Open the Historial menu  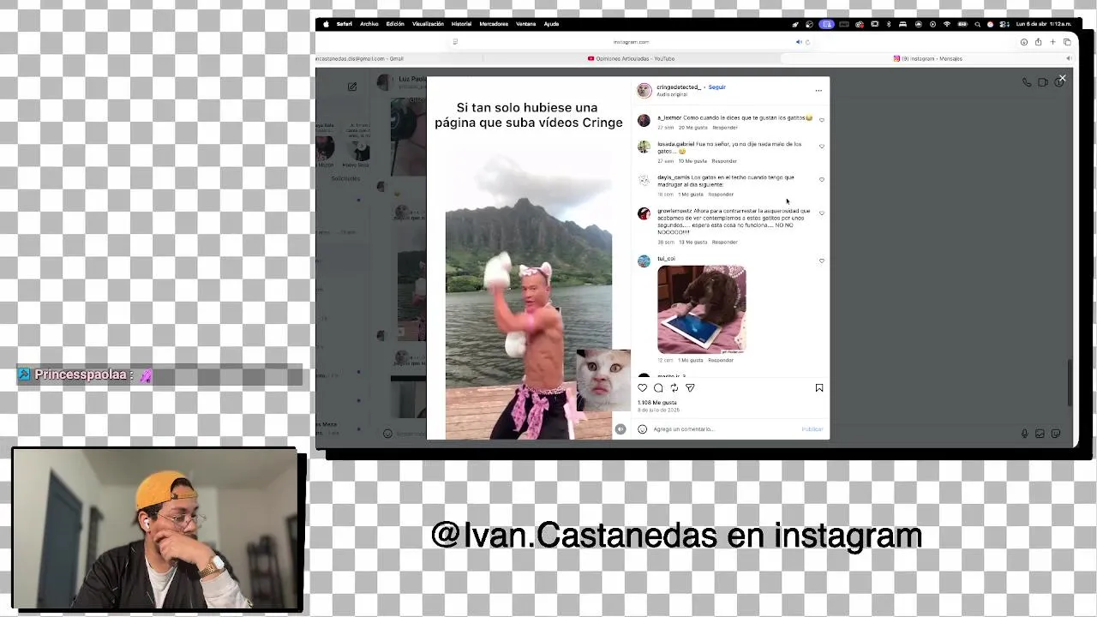point(461,24)
